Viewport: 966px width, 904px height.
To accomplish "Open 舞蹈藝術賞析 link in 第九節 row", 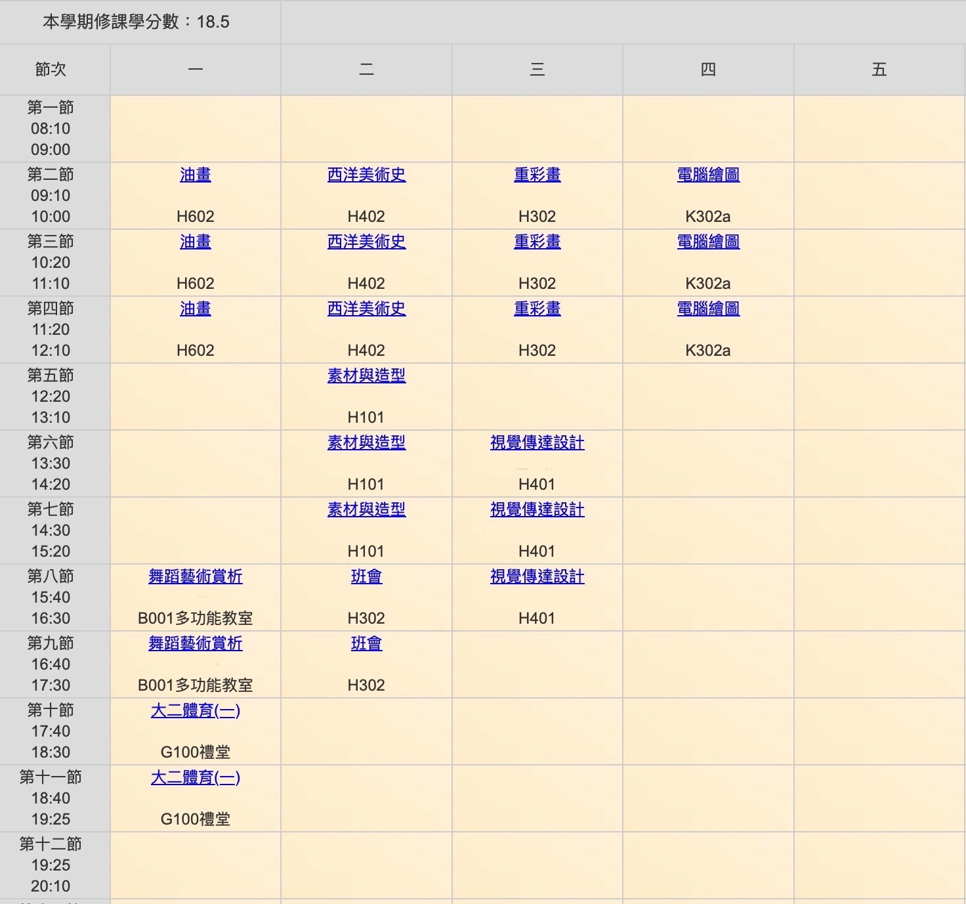I will 196,643.
